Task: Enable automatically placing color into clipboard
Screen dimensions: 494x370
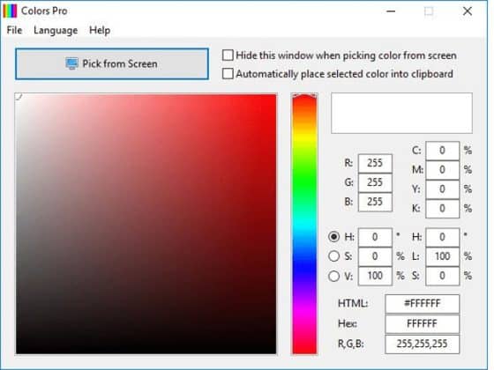Action: coord(228,74)
